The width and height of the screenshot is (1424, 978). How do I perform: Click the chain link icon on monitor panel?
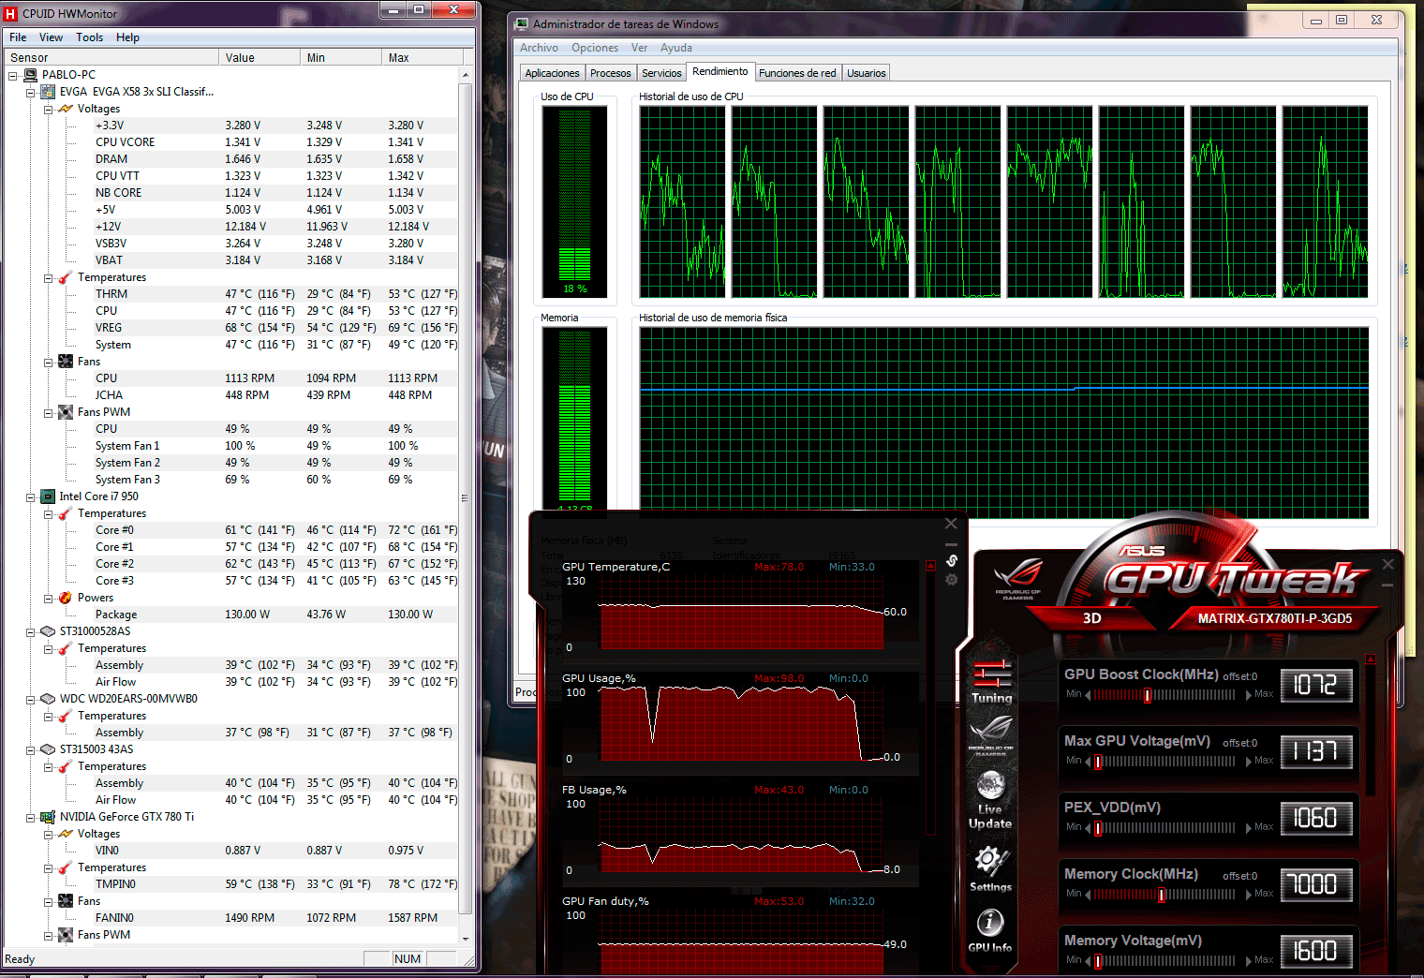click(952, 560)
